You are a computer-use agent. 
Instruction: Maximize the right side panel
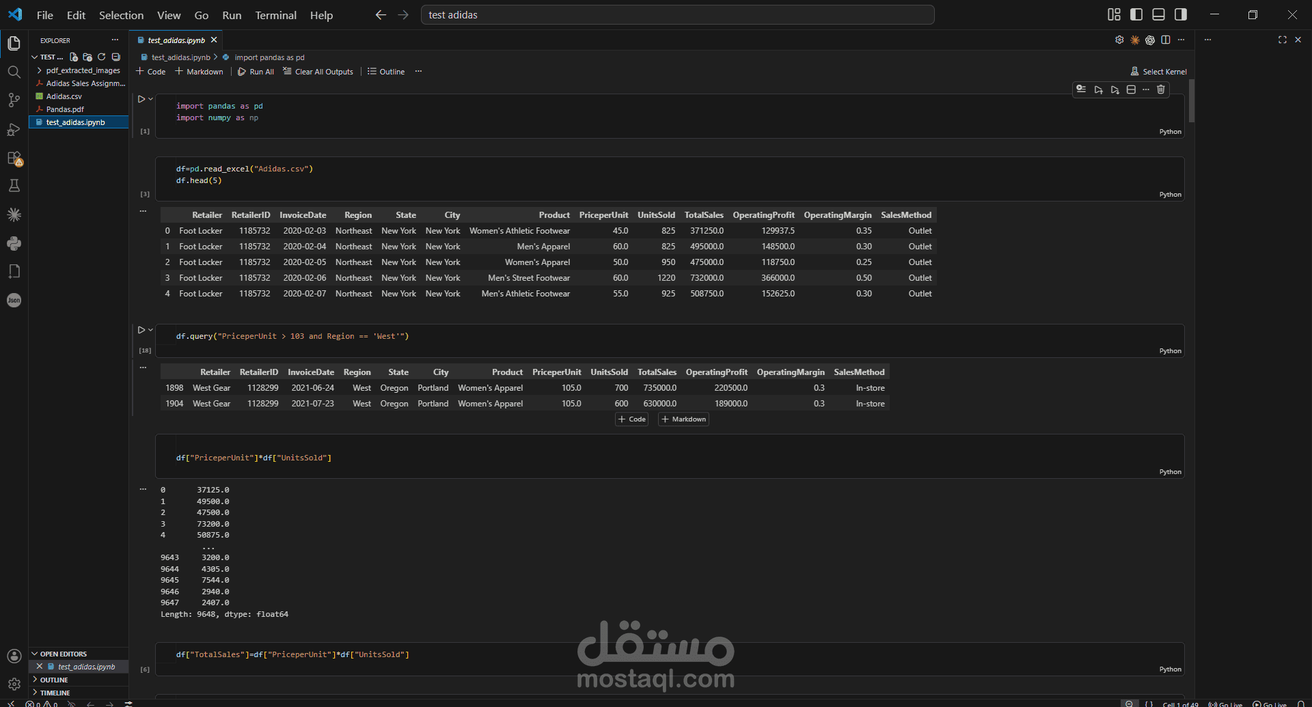1282,40
